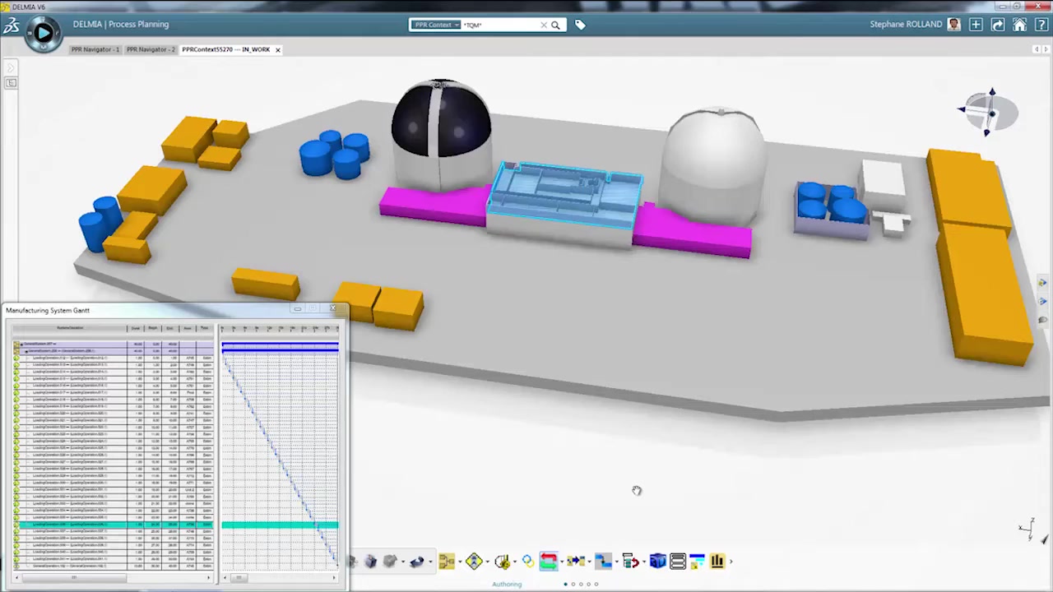This screenshot has height=592, width=1053.
Task: Expand dropdown beside swap arrows tool
Action: (562, 562)
